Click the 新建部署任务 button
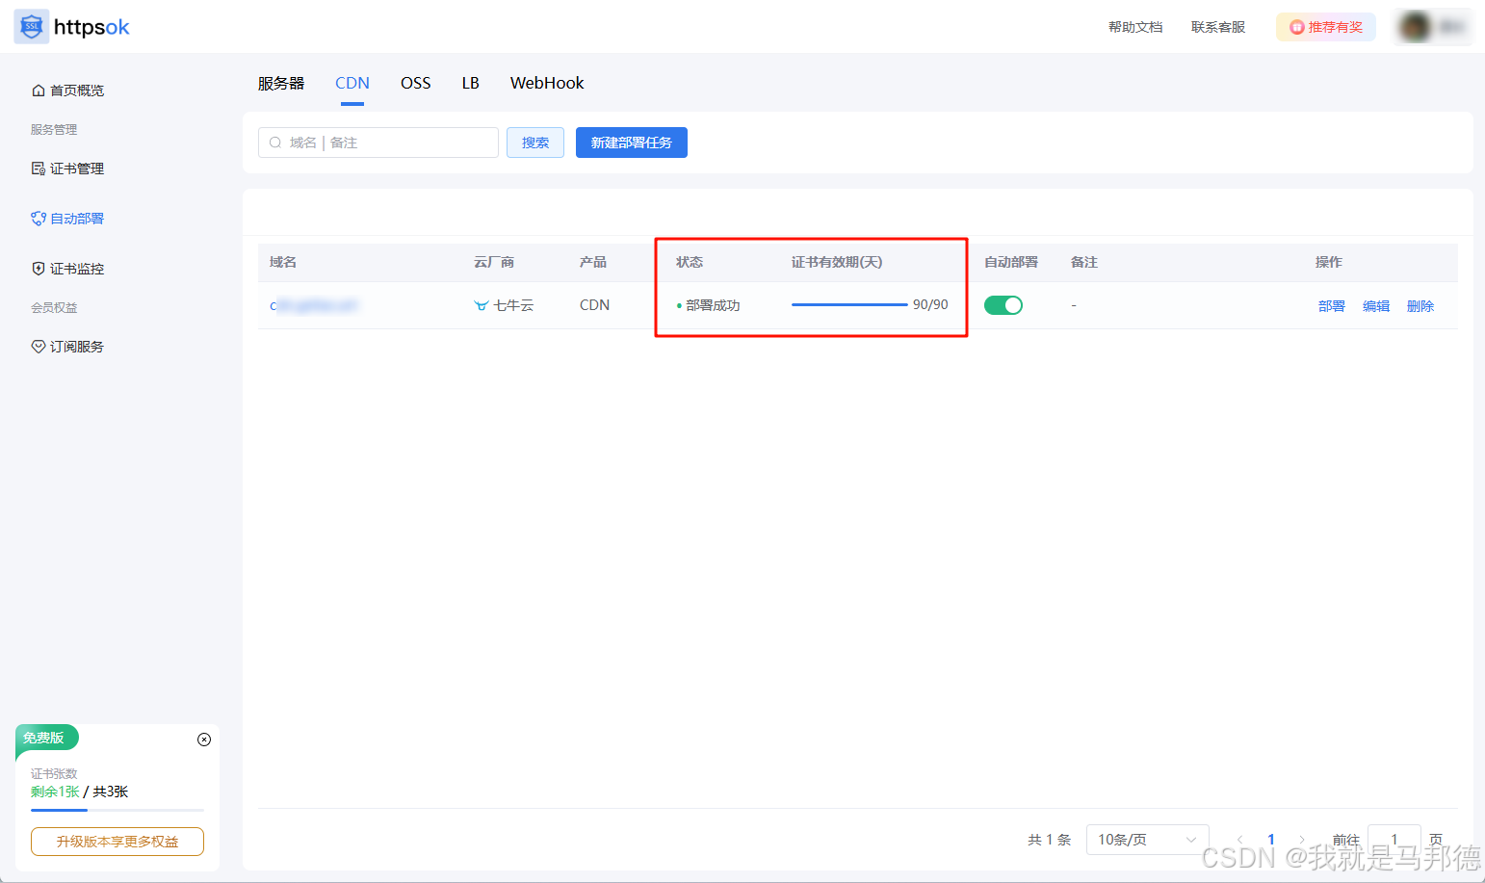The width and height of the screenshot is (1485, 883). pos(631,142)
